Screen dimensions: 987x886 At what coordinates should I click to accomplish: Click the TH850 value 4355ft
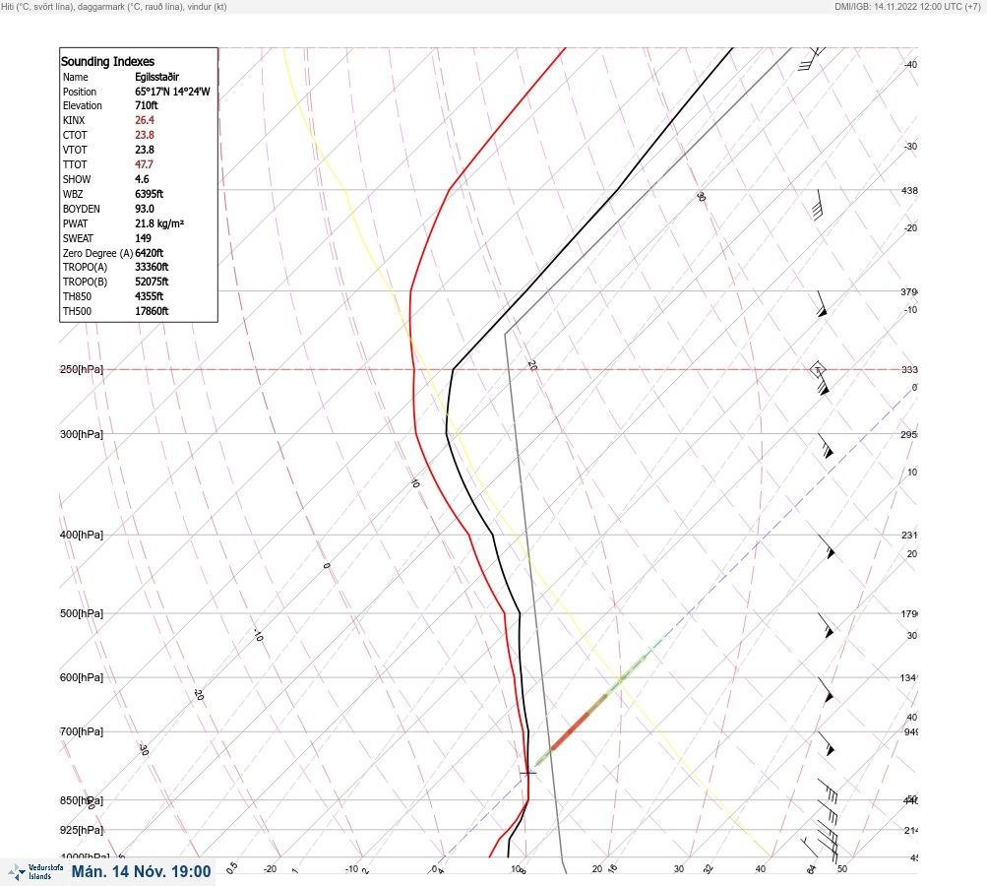pos(149,296)
